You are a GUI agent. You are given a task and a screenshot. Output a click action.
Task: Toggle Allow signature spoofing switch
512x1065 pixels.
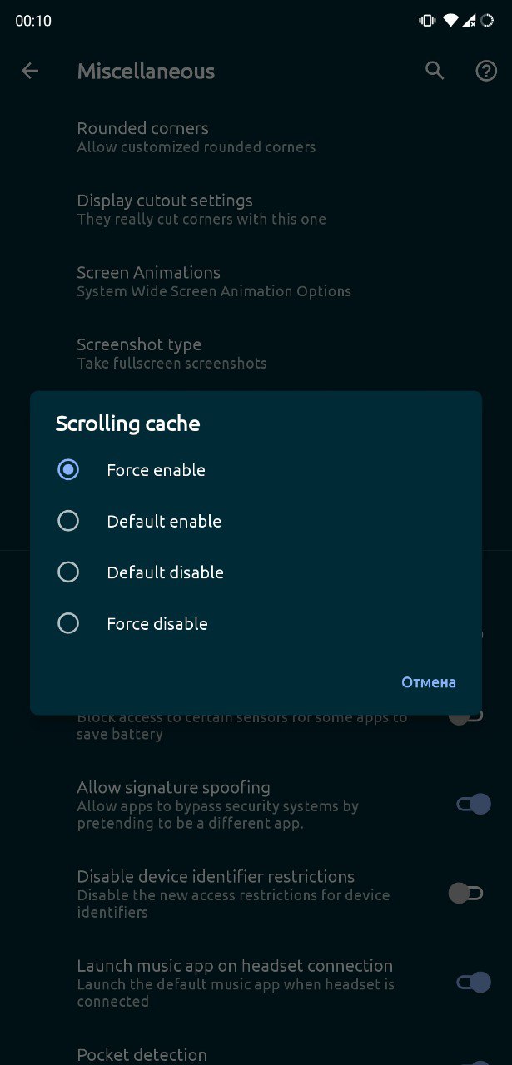pyautogui.click(x=474, y=804)
